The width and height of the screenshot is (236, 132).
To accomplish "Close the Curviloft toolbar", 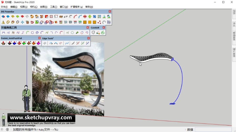I will click(104, 28).
